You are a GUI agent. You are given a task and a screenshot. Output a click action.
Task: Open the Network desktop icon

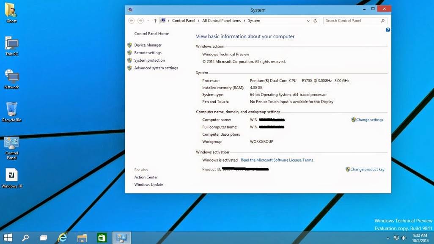point(11,79)
